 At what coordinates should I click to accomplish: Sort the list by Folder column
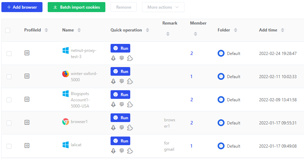[x=236, y=30]
